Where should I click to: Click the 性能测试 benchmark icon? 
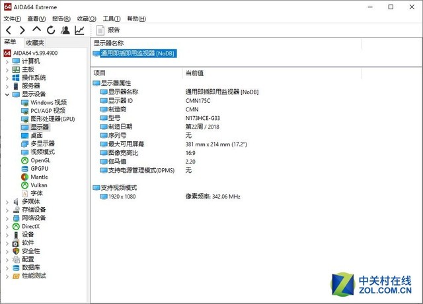coord(16,276)
